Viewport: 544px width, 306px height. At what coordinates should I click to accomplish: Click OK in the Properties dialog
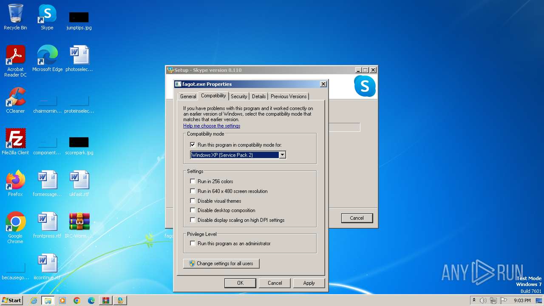(240, 283)
